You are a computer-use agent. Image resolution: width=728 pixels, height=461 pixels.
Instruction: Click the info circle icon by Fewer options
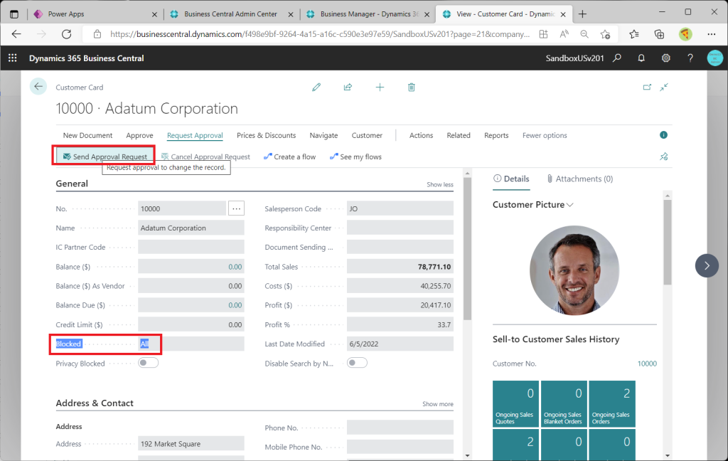click(663, 134)
